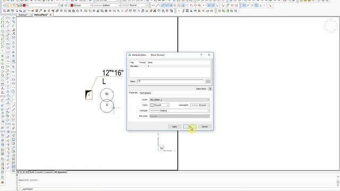Focus the Value input field
Image resolution: width=340 pixels, height=191 pixels.
pyautogui.click(x=171, y=81)
